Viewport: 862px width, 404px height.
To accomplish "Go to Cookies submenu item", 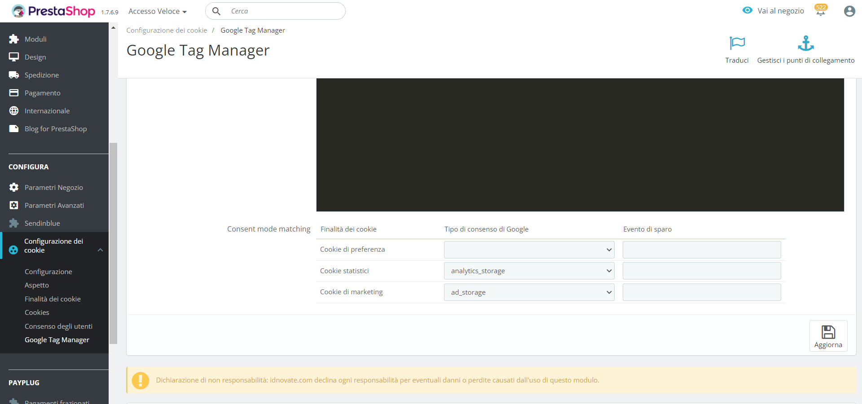I will 37,313.
